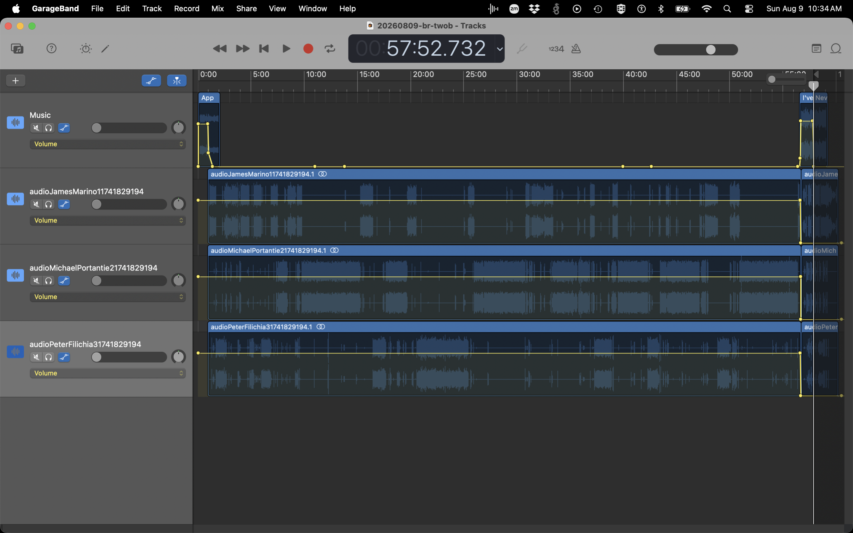Viewport: 853px width, 533px height.
Task: Add a new track
Action: pyautogui.click(x=16, y=81)
